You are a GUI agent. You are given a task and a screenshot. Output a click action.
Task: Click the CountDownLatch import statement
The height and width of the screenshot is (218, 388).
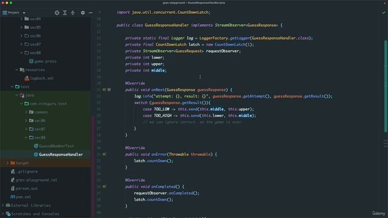coord(163,12)
